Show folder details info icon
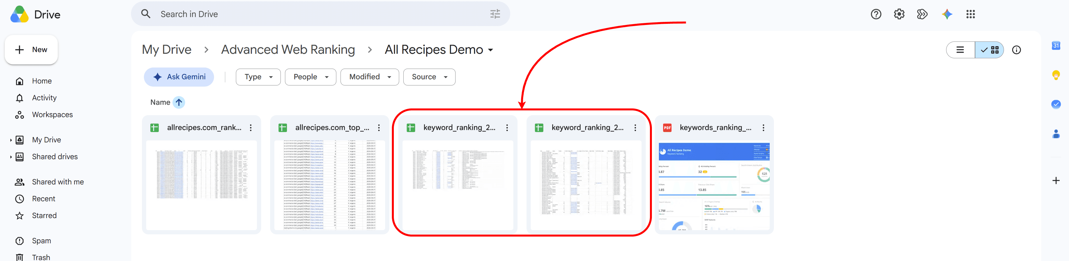The height and width of the screenshot is (261, 1069). [1016, 50]
